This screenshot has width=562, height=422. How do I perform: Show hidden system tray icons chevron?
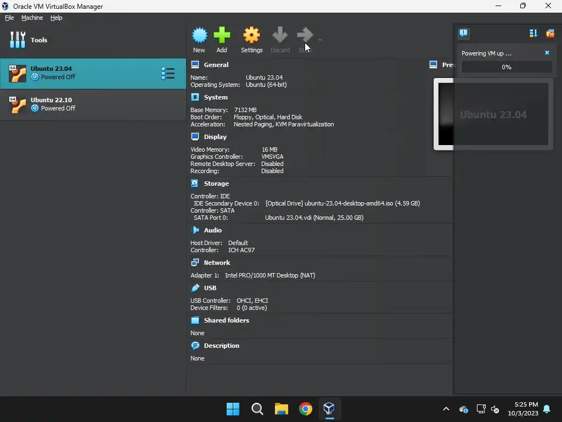click(446, 409)
